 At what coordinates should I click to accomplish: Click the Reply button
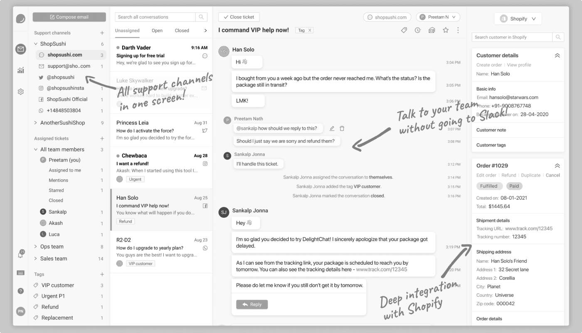tap(252, 304)
